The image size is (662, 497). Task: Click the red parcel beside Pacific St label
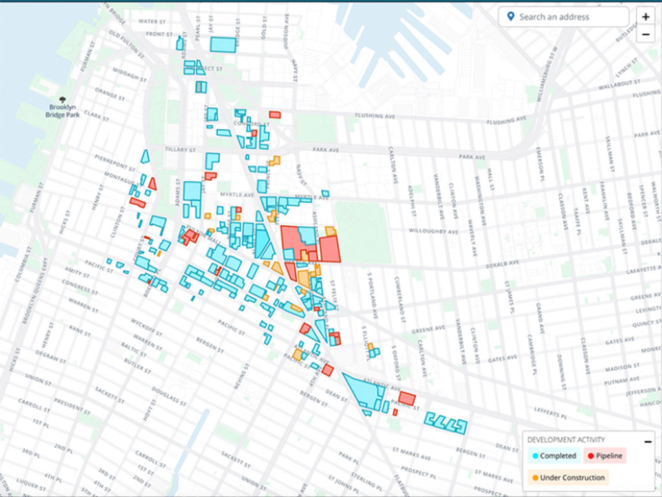[407, 398]
